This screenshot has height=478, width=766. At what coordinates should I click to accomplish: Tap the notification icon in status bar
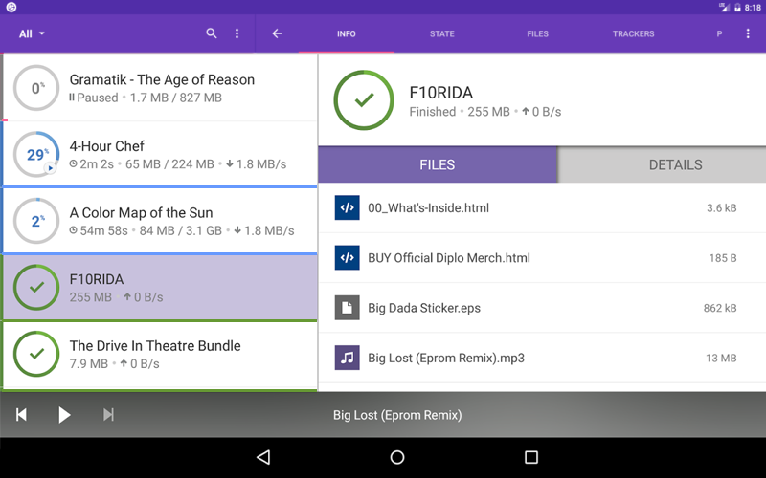pyautogui.click(x=11, y=7)
